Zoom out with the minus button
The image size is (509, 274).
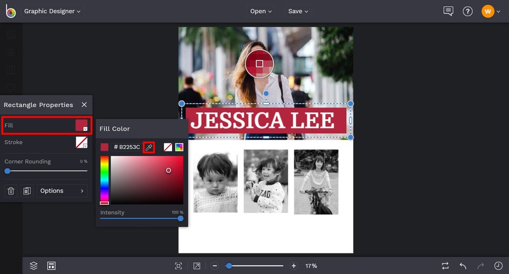click(215, 266)
